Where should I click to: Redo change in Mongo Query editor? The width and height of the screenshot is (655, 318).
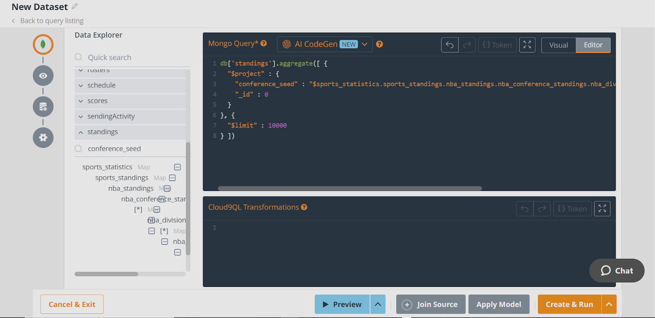(x=467, y=45)
